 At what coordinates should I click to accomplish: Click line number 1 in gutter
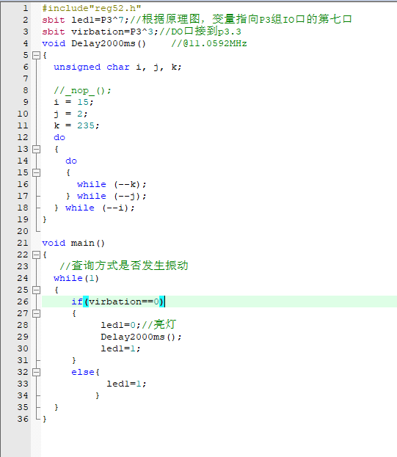[26, 8]
